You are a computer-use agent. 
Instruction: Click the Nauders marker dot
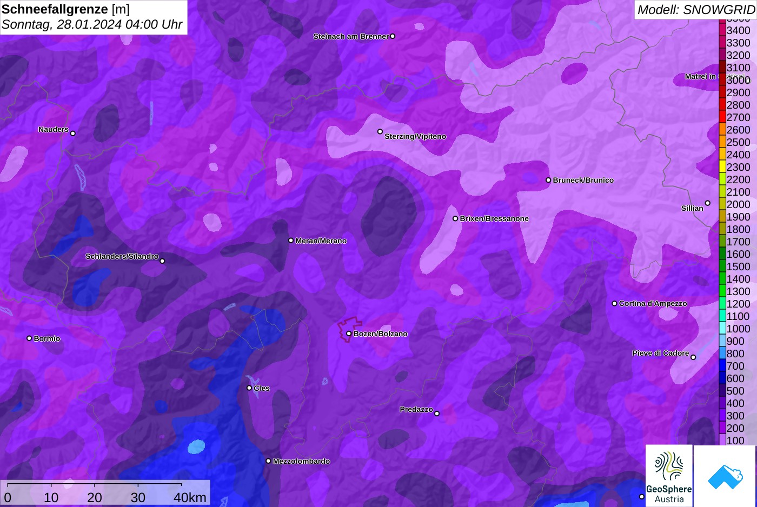point(73,133)
